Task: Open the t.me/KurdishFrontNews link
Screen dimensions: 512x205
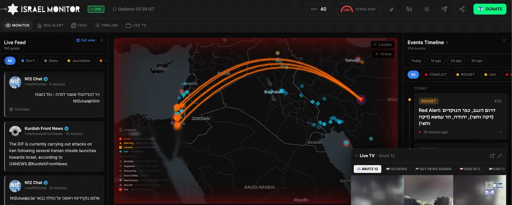Action: (x=43, y=134)
